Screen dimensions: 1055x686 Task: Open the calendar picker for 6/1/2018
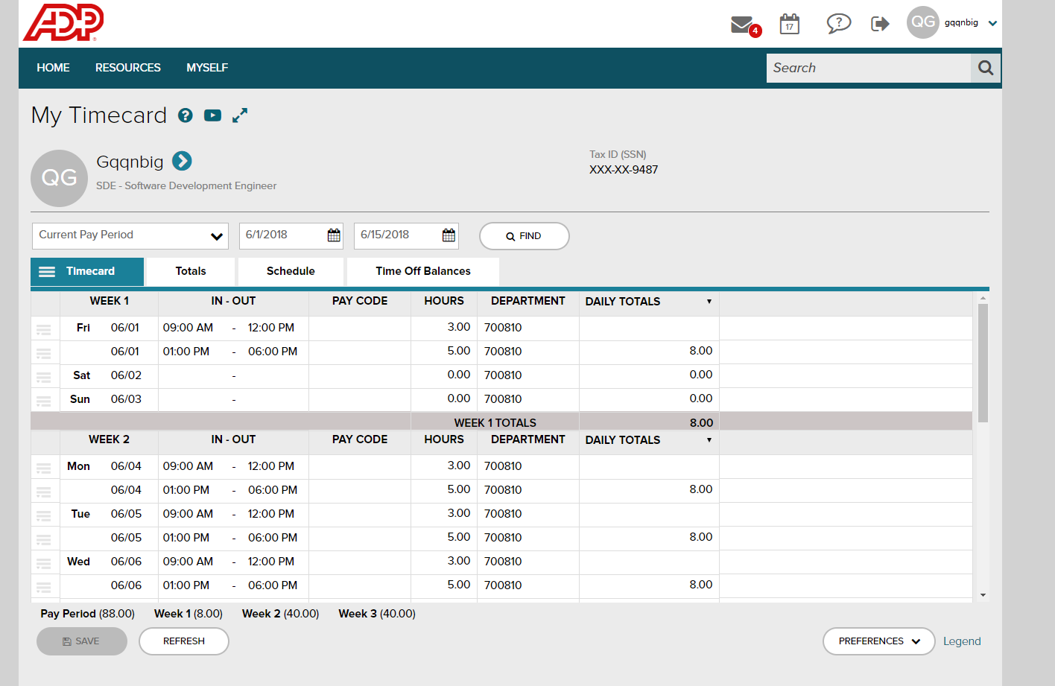click(332, 235)
